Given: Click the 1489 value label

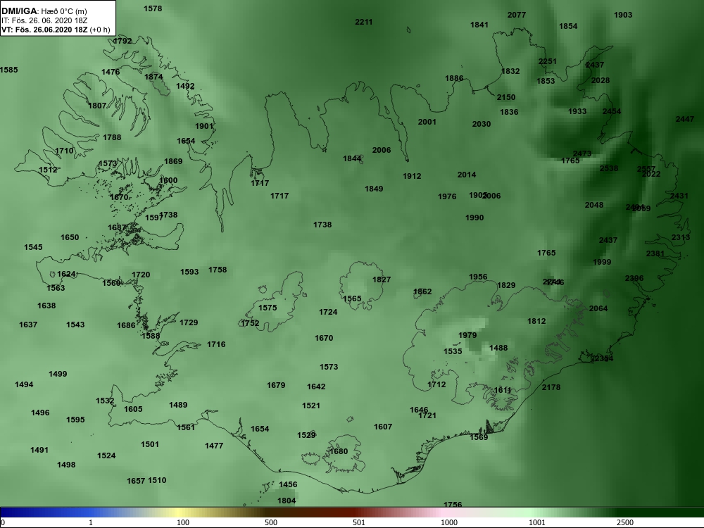Looking at the screenshot, I should pyautogui.click(x=178, y=405).
